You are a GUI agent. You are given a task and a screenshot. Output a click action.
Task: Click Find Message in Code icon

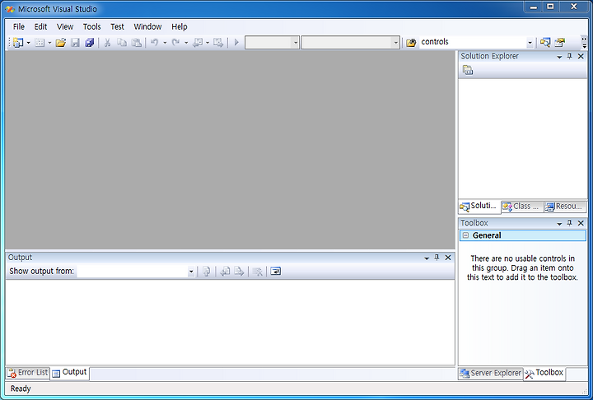(207, 271)
